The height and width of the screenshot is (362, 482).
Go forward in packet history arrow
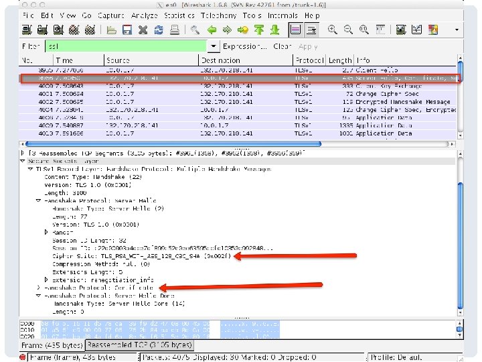pos(227,30)
